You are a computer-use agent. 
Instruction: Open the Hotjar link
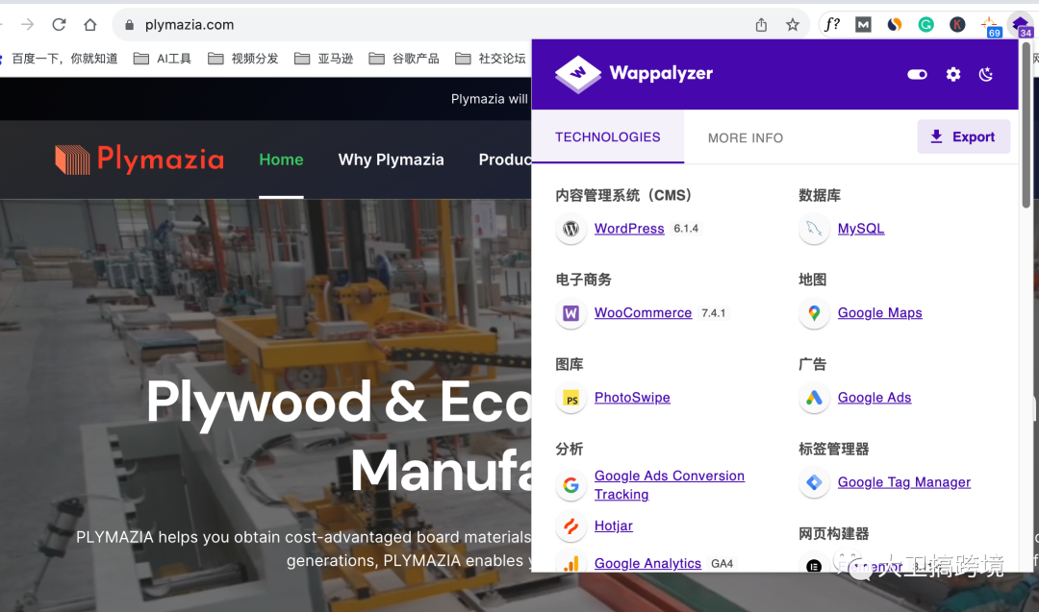(x=614, y=526)
